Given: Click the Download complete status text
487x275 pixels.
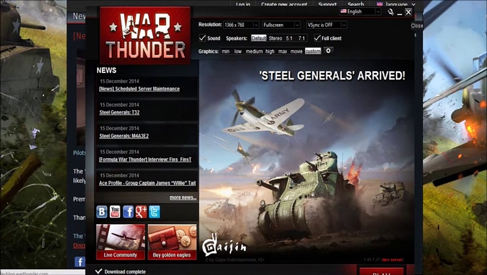Looking at the screenshot, I should 125,272.
